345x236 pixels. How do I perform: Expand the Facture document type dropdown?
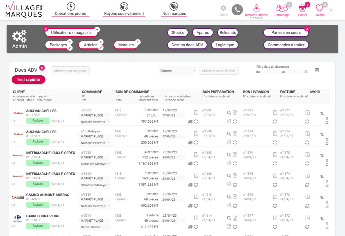(x=178, y=71)
